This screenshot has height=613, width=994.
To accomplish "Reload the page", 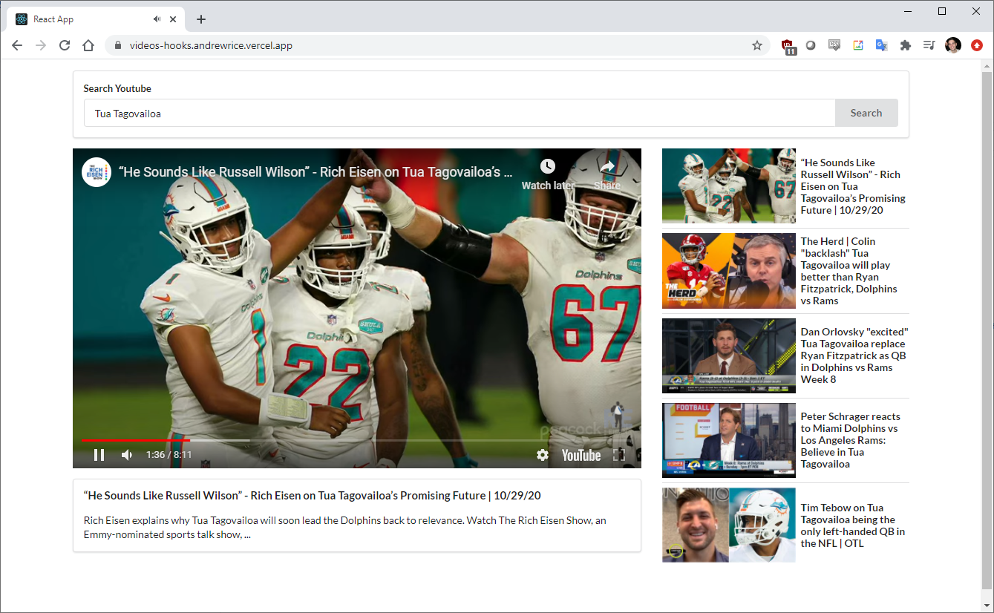I will pyautogui.click(x=65, y=45).
